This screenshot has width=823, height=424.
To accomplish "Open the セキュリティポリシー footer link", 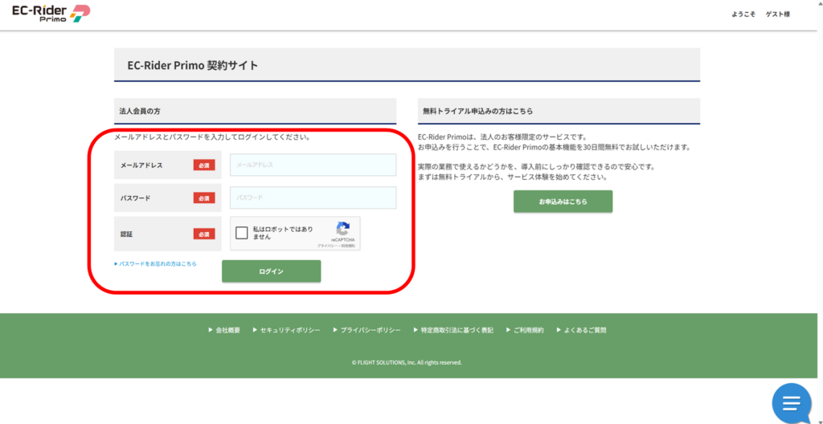I will click(289, 330).
